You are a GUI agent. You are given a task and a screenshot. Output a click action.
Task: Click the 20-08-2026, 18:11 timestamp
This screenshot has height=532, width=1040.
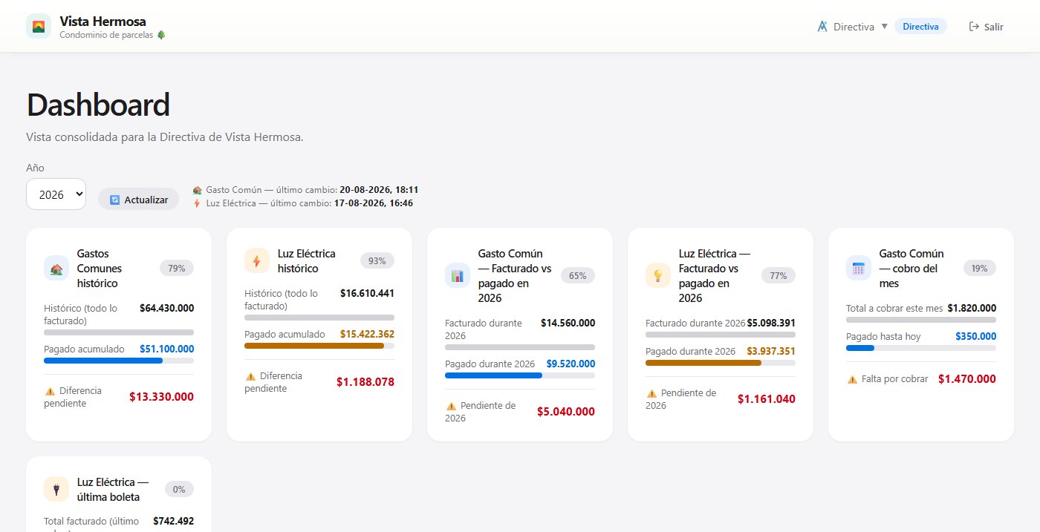(379, 190)
